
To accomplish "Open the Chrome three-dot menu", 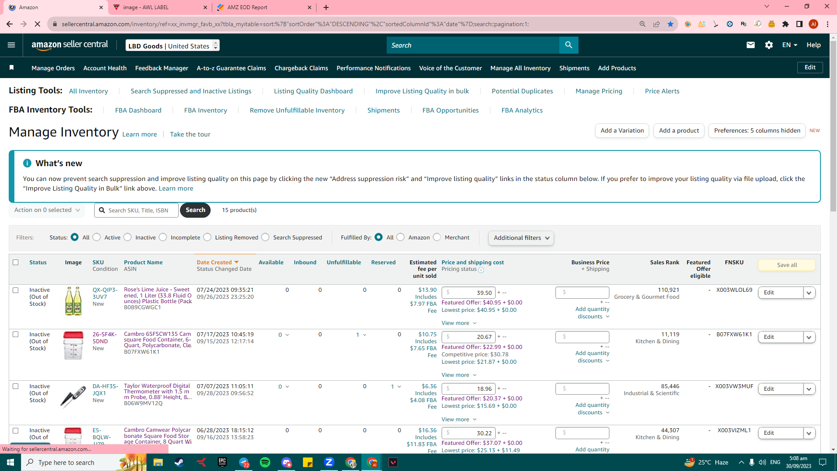I will pos(827,24).
